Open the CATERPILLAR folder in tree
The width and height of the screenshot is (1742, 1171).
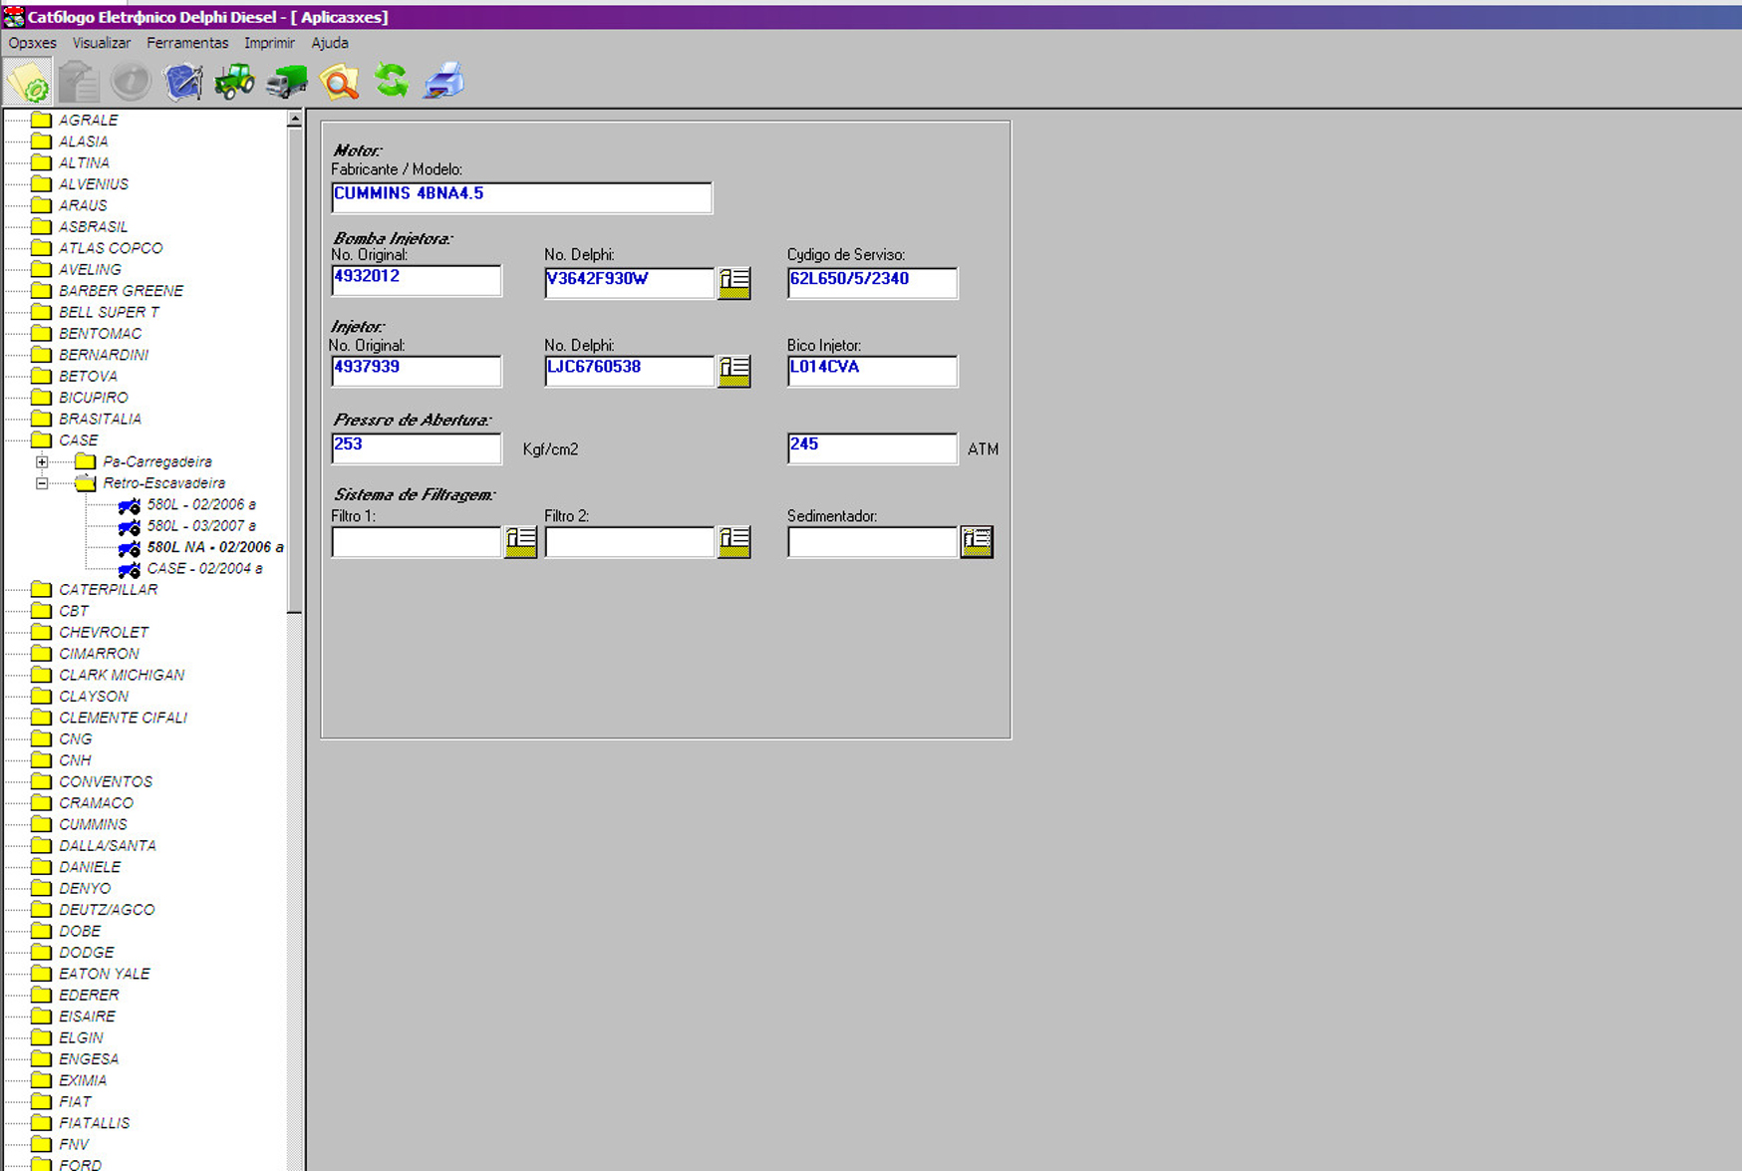[x=108, y=590]
